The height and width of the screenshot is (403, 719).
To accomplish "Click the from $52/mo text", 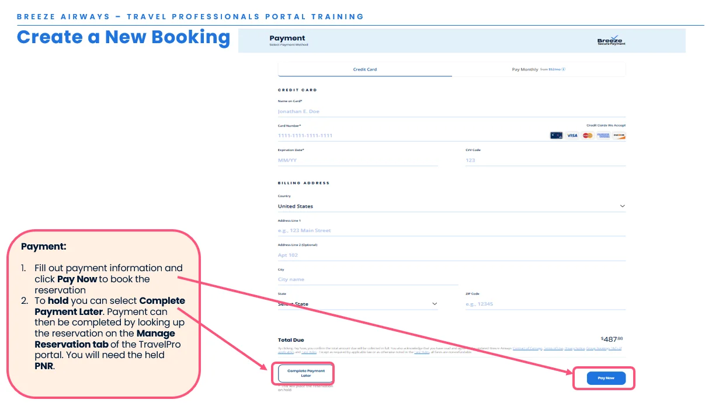I will [x=550, y=69].
